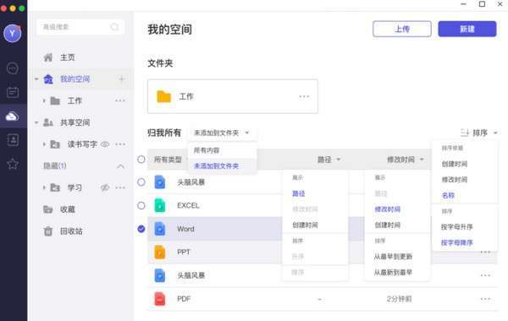
Task: Choose 所有内容 in the filter menu
Action: (207, 150)
